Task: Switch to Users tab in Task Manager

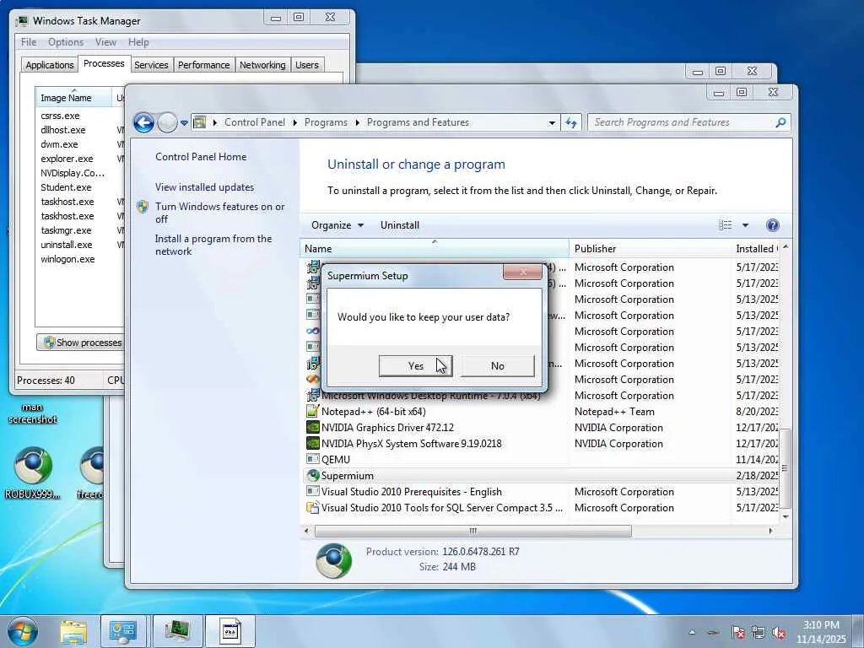Action: click(306, 64)
